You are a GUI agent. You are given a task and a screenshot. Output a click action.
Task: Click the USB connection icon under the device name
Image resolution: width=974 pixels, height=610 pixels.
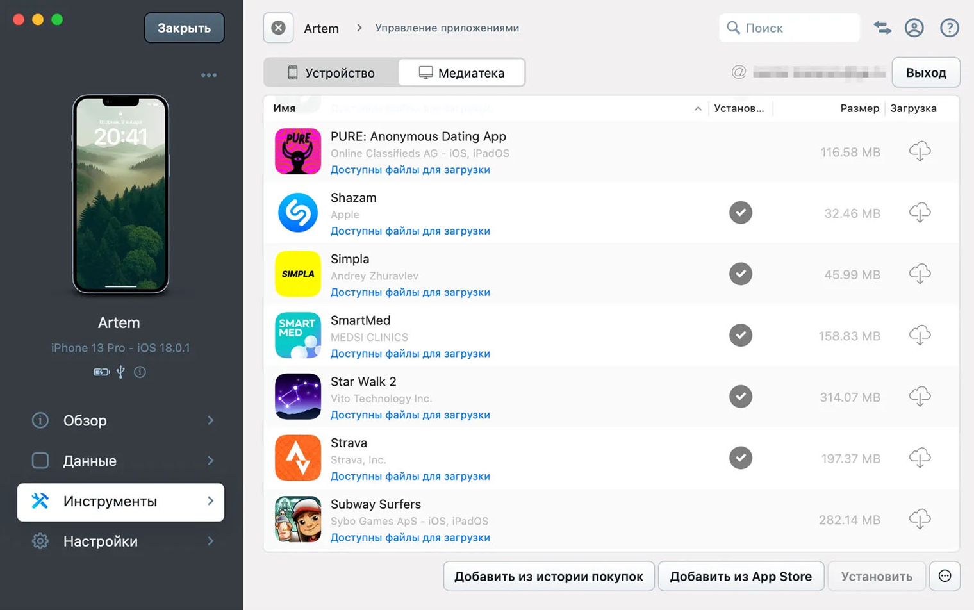point(120,372)
